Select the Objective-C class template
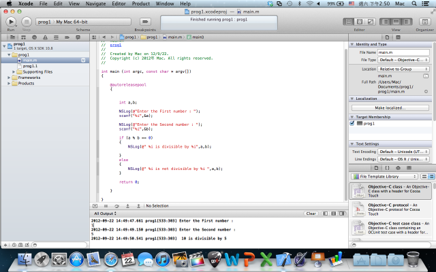 [390, 191]
